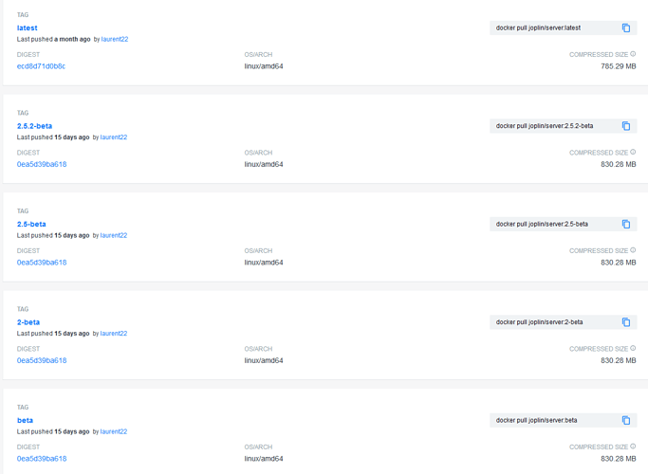
Task: Open the beta tag link
Action: click(25, 420)
